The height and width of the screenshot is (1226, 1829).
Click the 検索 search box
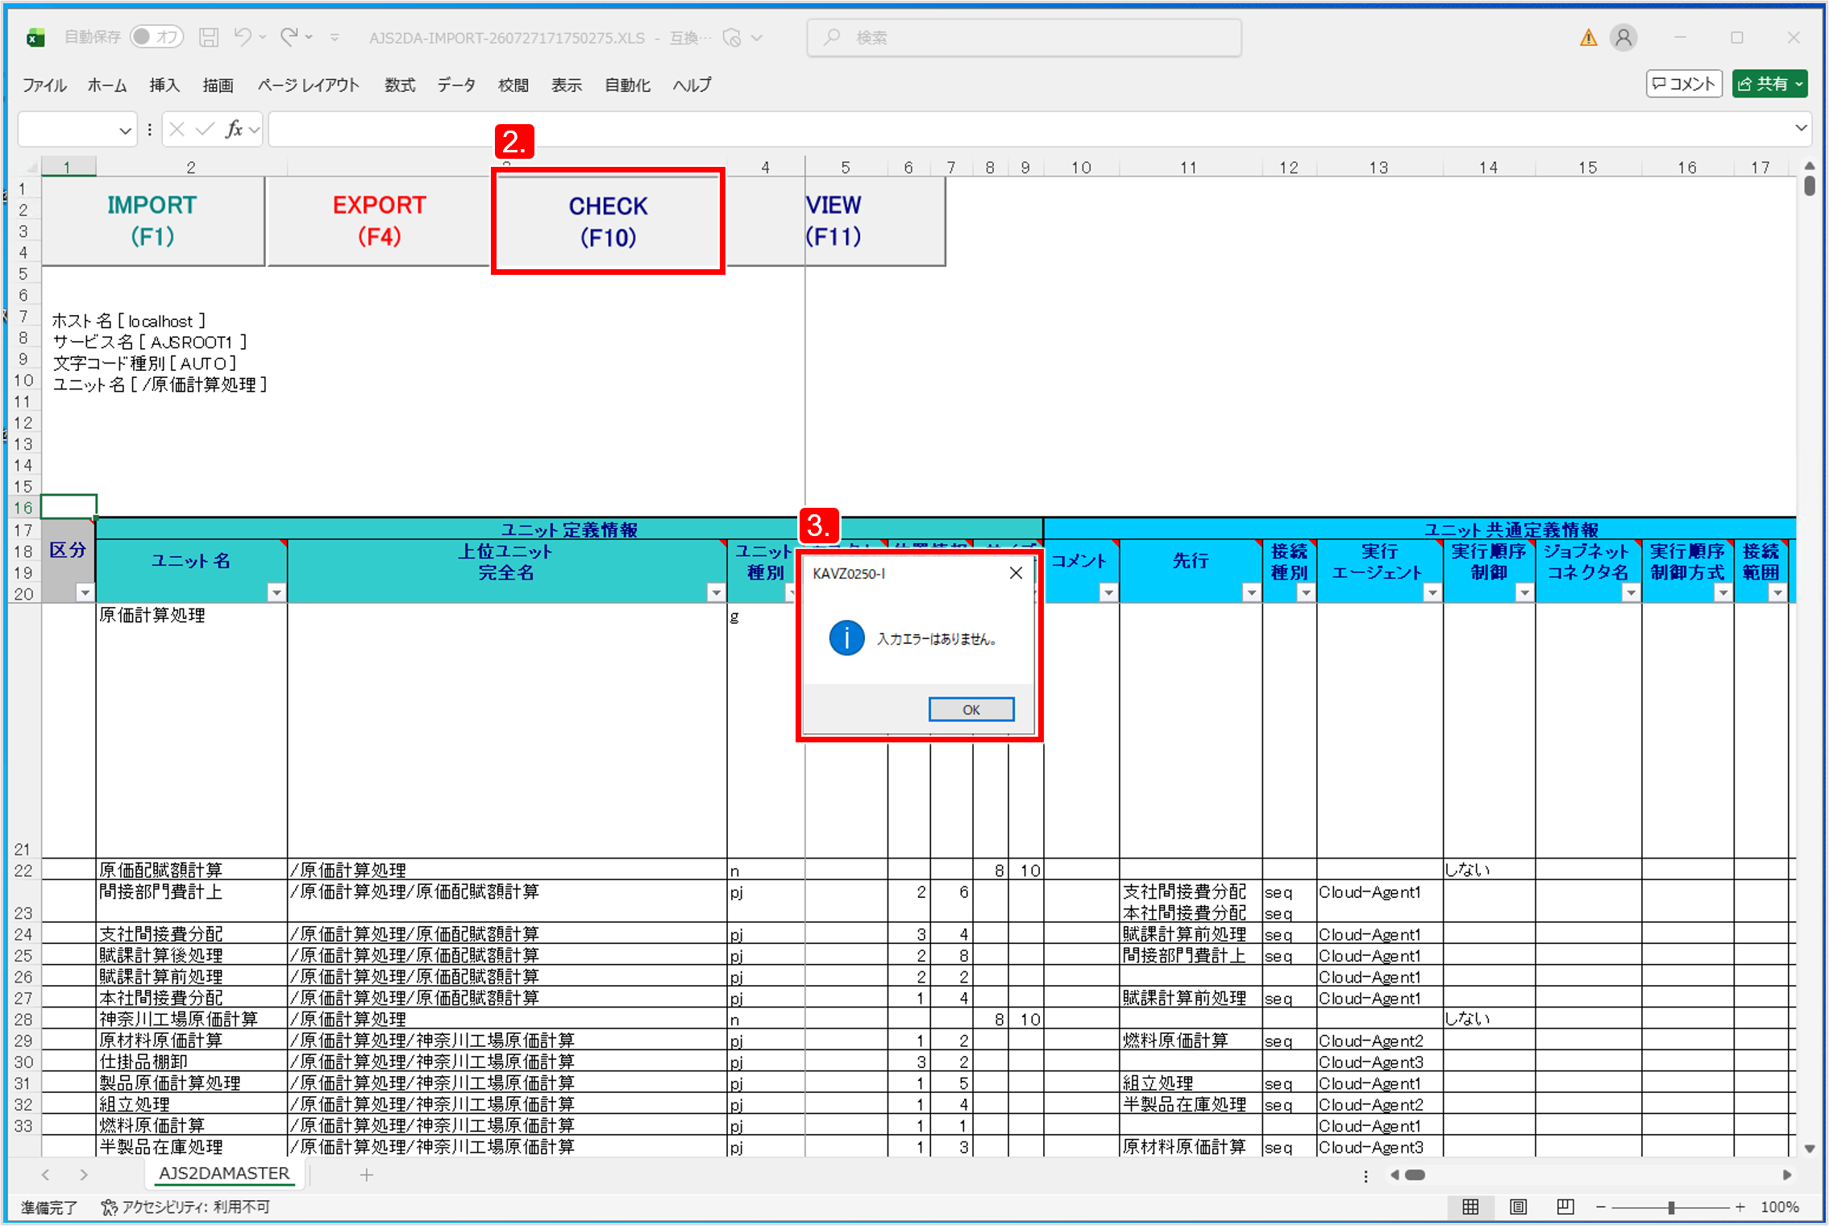1024,37
